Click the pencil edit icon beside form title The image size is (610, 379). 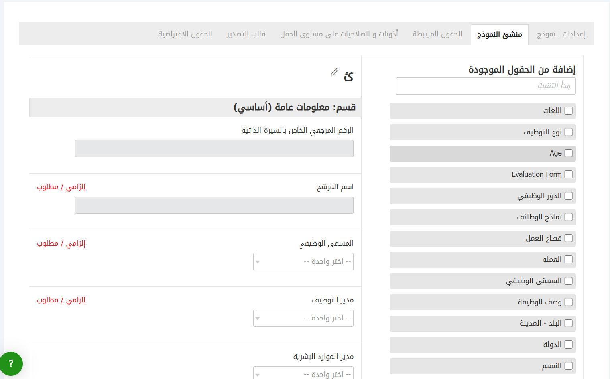(x=334, y=72)
